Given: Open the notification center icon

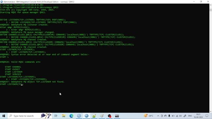Looking at the screenshot, I should 207,116.
